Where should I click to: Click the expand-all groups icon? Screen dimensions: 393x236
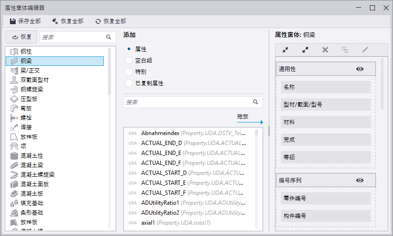tap(305, 50)
